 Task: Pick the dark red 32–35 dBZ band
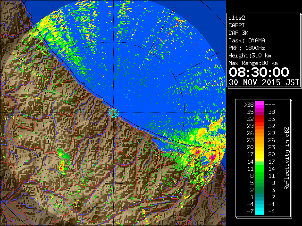(260, 119)
